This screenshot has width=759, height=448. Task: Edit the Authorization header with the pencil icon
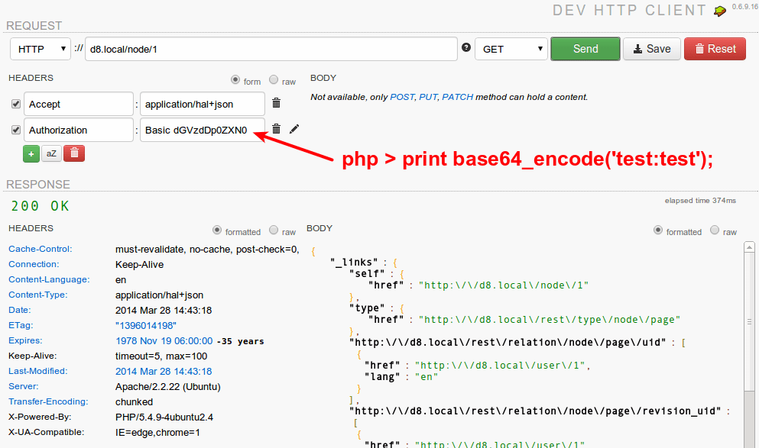(x=294, y=130)
